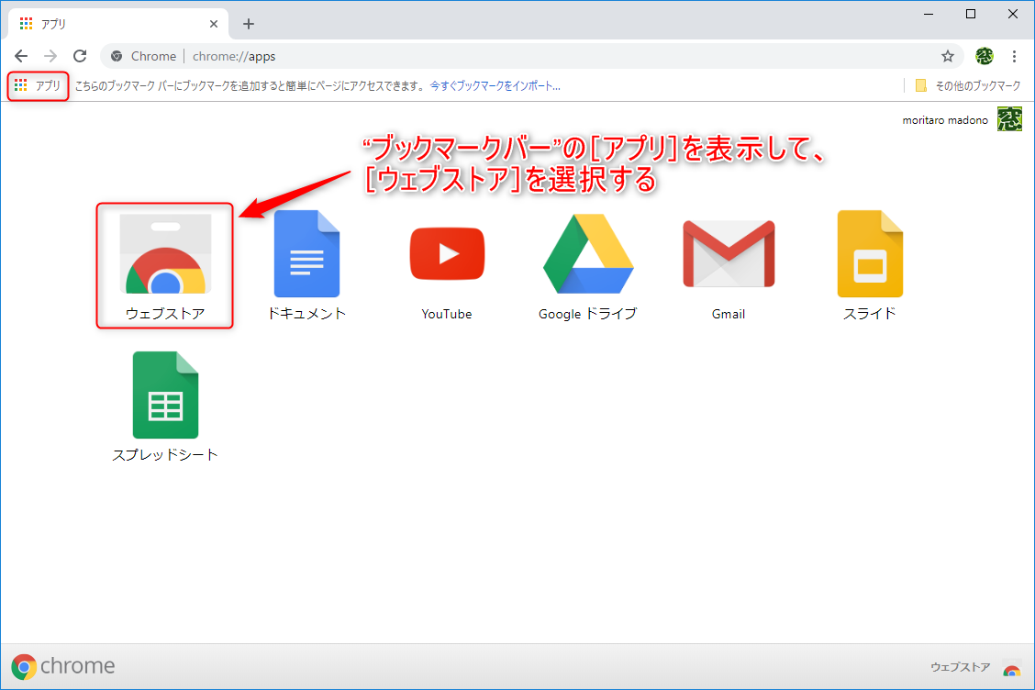
Task: Open the ウェブストア (Web Store) app
Action: coord(164,254)
